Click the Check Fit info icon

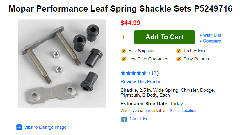click(x=124, y=119)
